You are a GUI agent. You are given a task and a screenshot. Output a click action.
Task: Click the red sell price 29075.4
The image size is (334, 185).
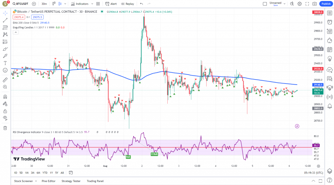[x=19, y=17]
